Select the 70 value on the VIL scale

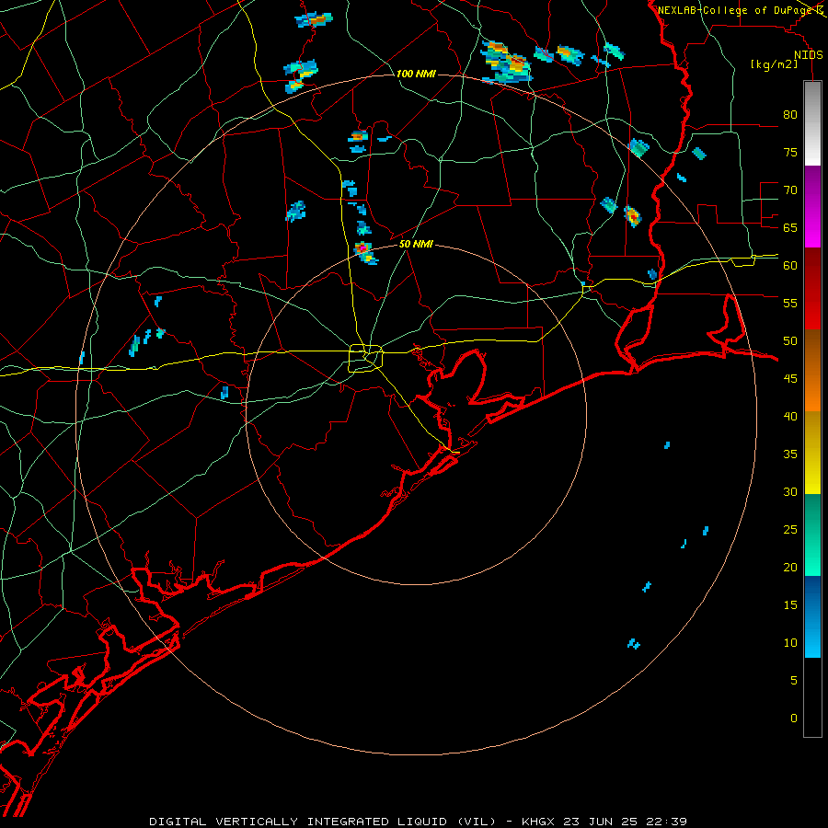[790, 190]
